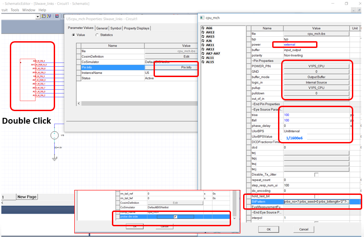Click Cancel in the cpu_mch dialog
The height and width of the screenshot is (237, 364).
coord(304,229)
